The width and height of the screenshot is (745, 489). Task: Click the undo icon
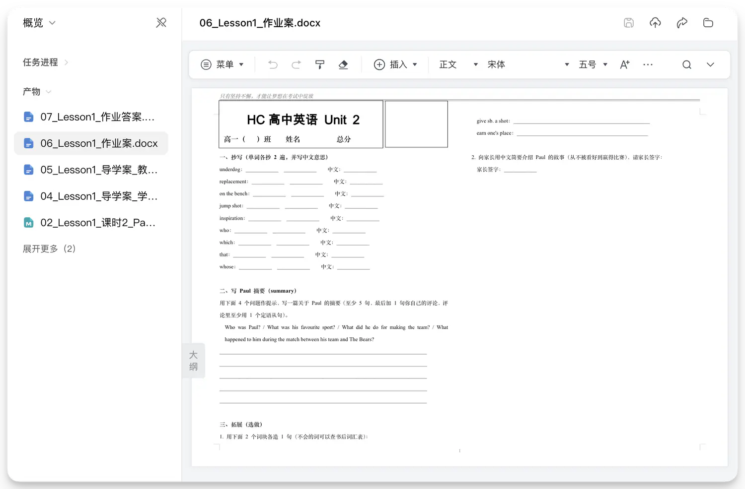(273, 64)
